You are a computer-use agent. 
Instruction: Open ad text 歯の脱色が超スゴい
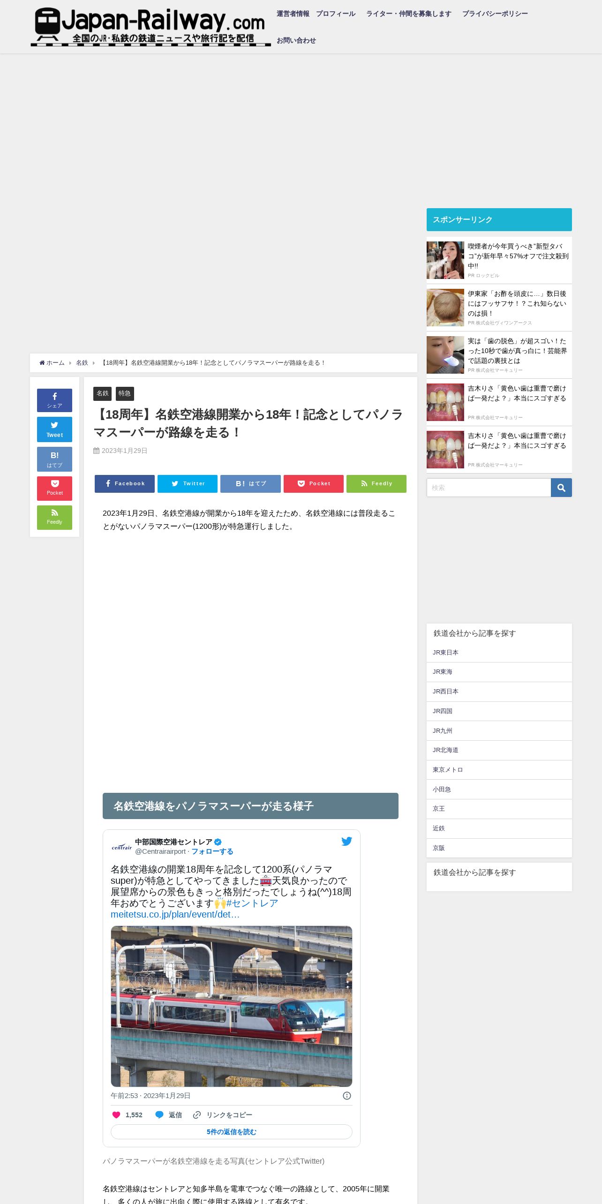click(x=518, y=351)
